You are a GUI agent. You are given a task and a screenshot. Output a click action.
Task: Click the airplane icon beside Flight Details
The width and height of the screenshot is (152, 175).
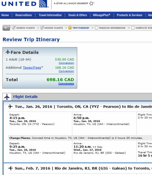(7, 97)
